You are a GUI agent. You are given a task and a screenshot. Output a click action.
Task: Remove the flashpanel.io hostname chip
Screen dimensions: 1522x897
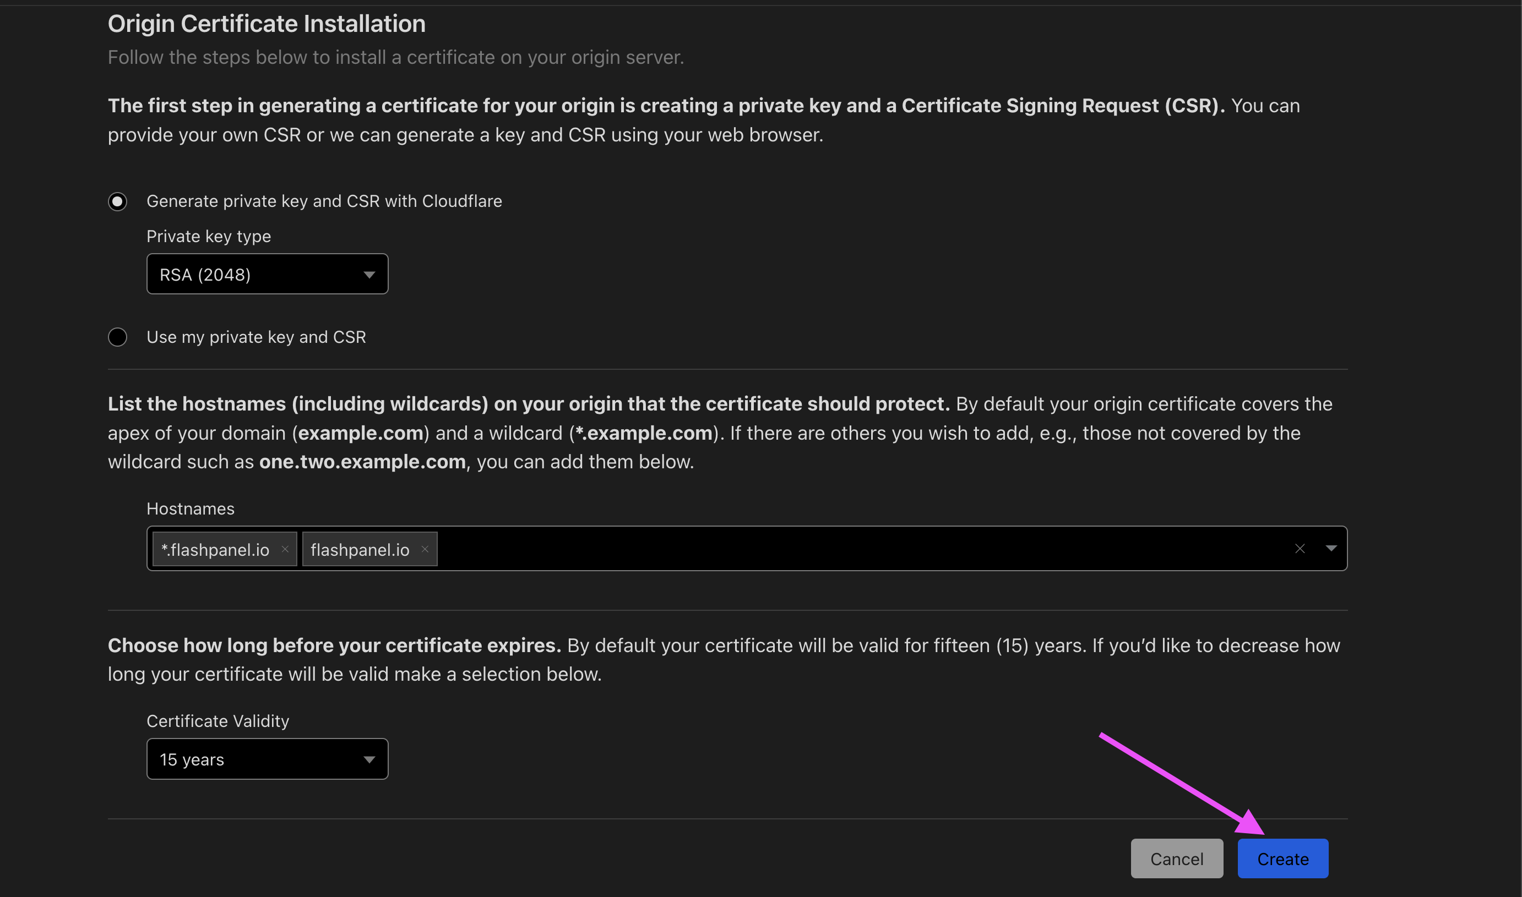pos(425,549)
